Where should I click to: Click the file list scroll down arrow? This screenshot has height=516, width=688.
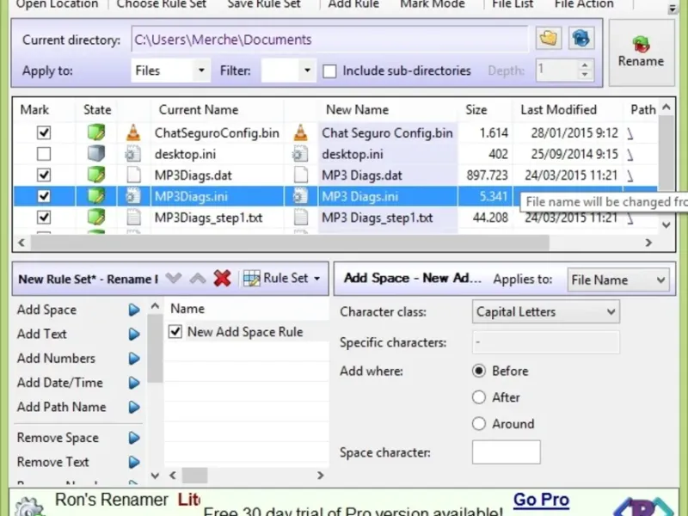point(666,225)
